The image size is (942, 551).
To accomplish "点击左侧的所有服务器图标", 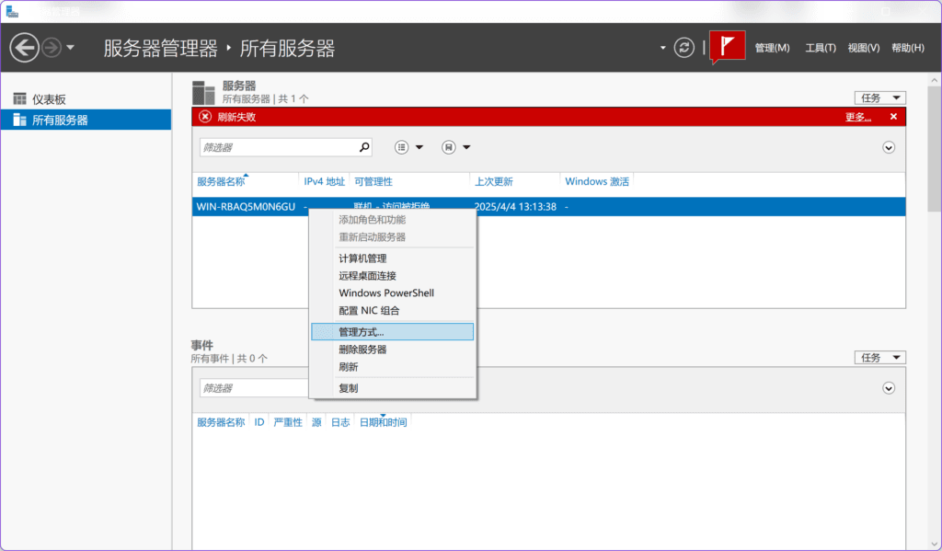I will tap(19, 119).
